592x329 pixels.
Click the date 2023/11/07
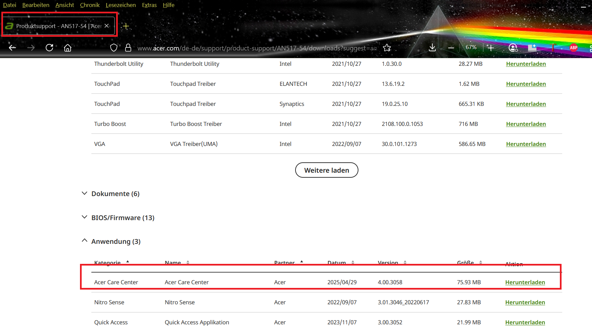(342, 322)
